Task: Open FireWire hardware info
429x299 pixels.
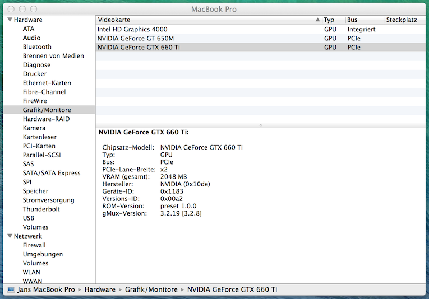Action: 35,101
